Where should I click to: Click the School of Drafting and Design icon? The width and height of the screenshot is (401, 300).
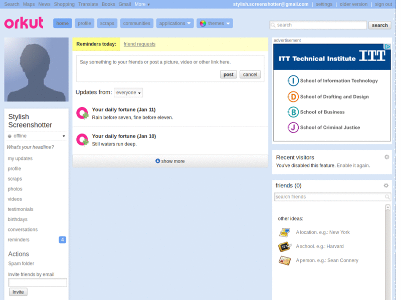click(293, 96)
